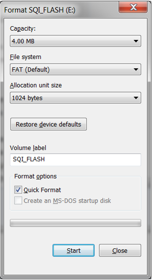The image size is (153, 280).
Task: Click the 1024 bytes combo box text
Action: coord(27,98)
